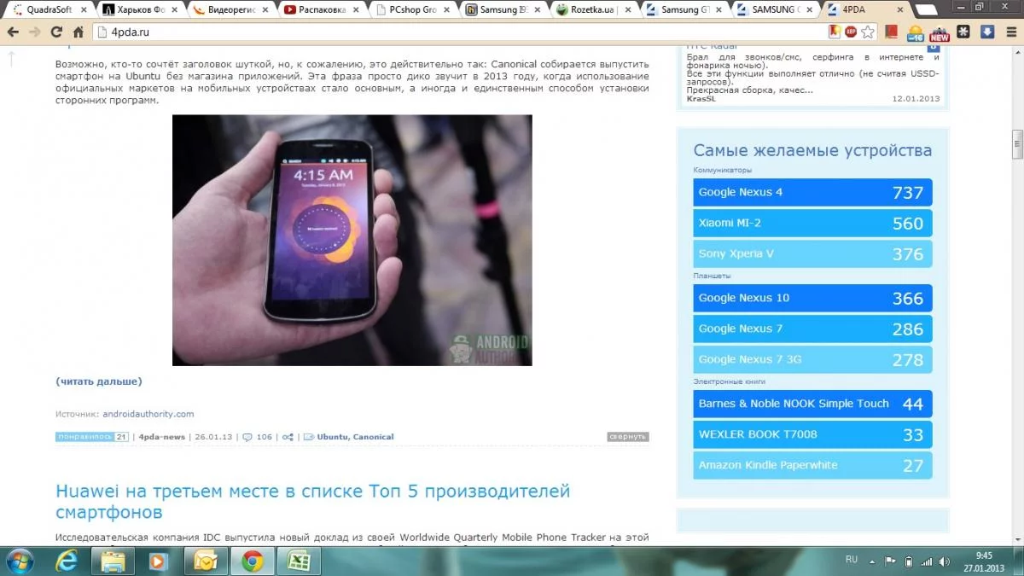Click the Chrome taskbar icon
This screenshot has width=1024, height=576.
(x=252, y=561)
